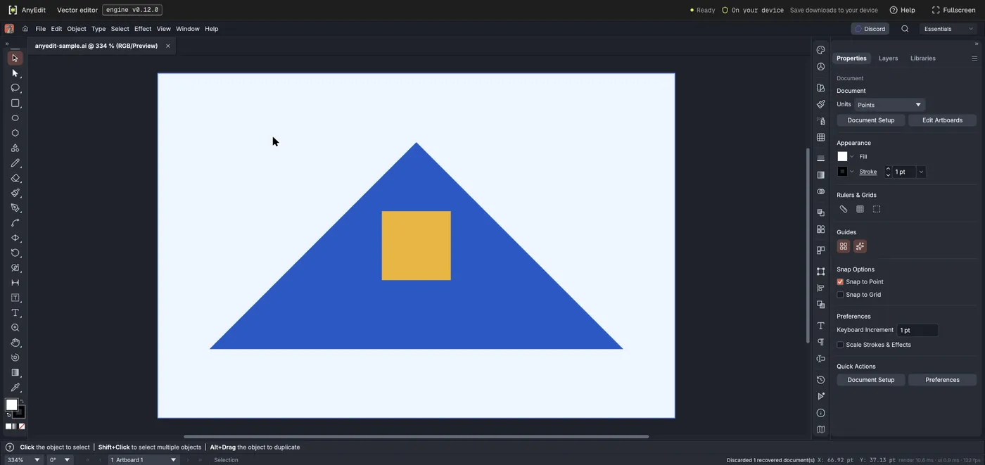Select the Eyedropper tool
Viewport: 985px width, 465px height.
(x=15, y=388)
